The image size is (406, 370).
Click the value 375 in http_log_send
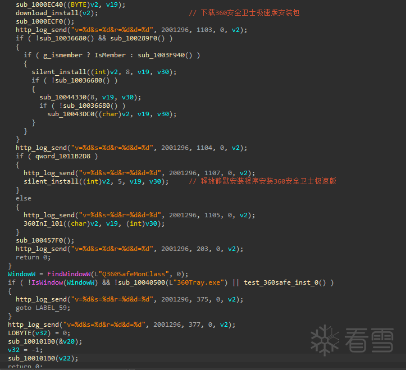click(x=203, y=300)
